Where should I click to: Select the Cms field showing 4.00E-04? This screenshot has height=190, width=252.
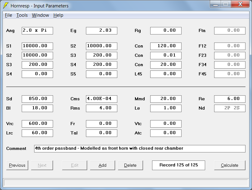click(101, 99)
